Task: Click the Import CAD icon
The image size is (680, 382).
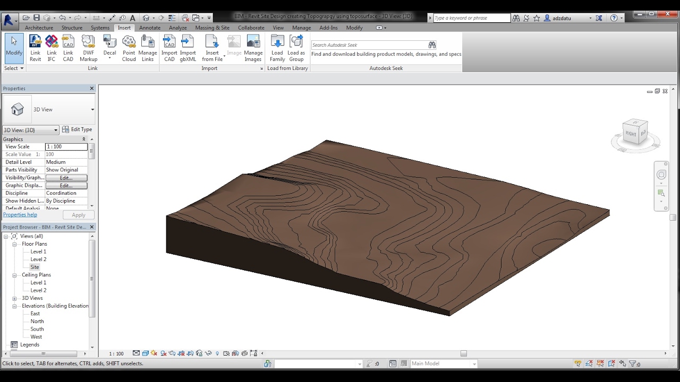Action: pyautogui.click(x=169, y=48)
